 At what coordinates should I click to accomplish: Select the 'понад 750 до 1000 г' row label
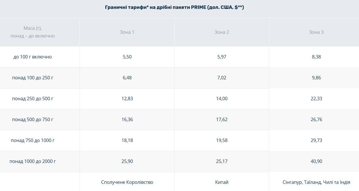tap(33, 140)
